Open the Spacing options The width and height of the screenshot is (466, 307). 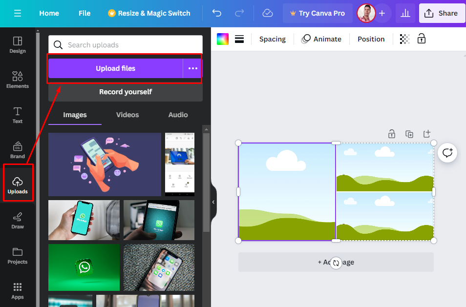[272, 39]
